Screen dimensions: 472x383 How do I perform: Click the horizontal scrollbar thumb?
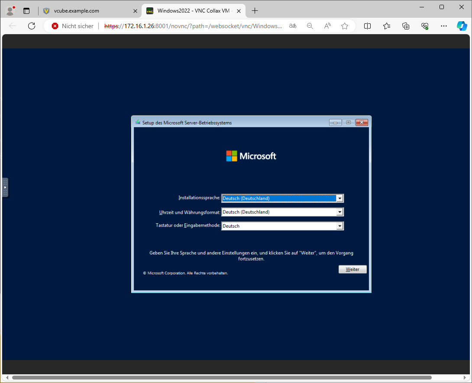pyautogui.click(x=222, y=377)
